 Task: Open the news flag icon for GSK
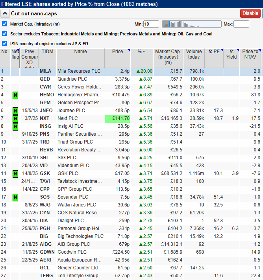[x=15, y=174]
